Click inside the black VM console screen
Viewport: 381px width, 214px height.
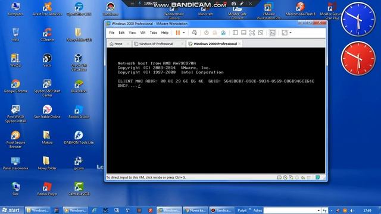(x=216, y=111)
